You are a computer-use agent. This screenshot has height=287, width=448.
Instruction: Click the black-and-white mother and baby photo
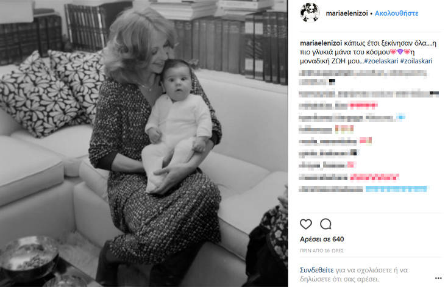pos(144,143)
